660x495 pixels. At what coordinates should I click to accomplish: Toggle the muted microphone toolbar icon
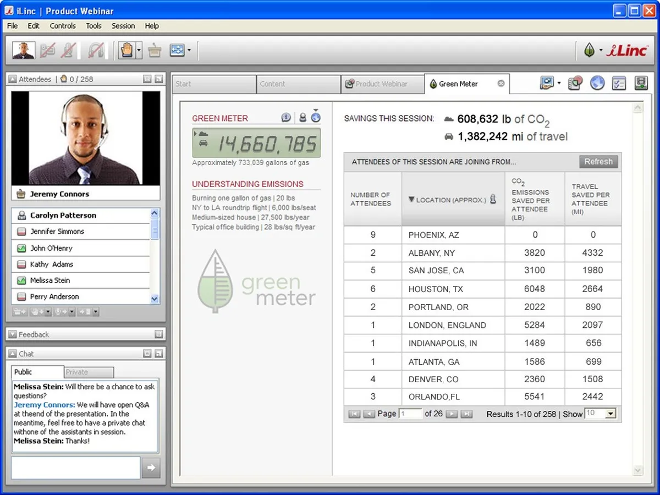(x=68, y=51)
